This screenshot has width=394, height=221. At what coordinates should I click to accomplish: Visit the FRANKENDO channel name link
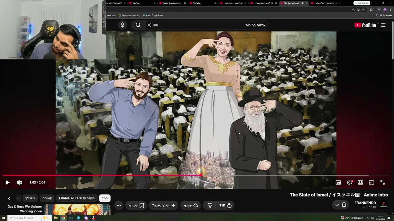[365, 203]
